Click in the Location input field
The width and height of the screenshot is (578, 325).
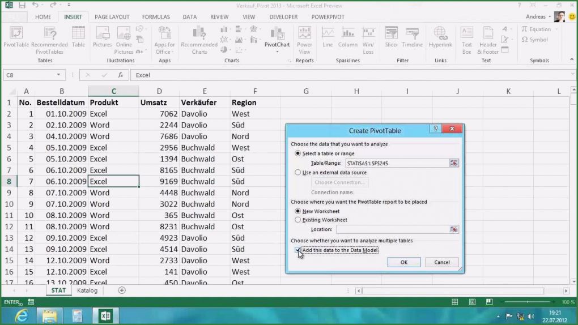click(x=392, y=229)
